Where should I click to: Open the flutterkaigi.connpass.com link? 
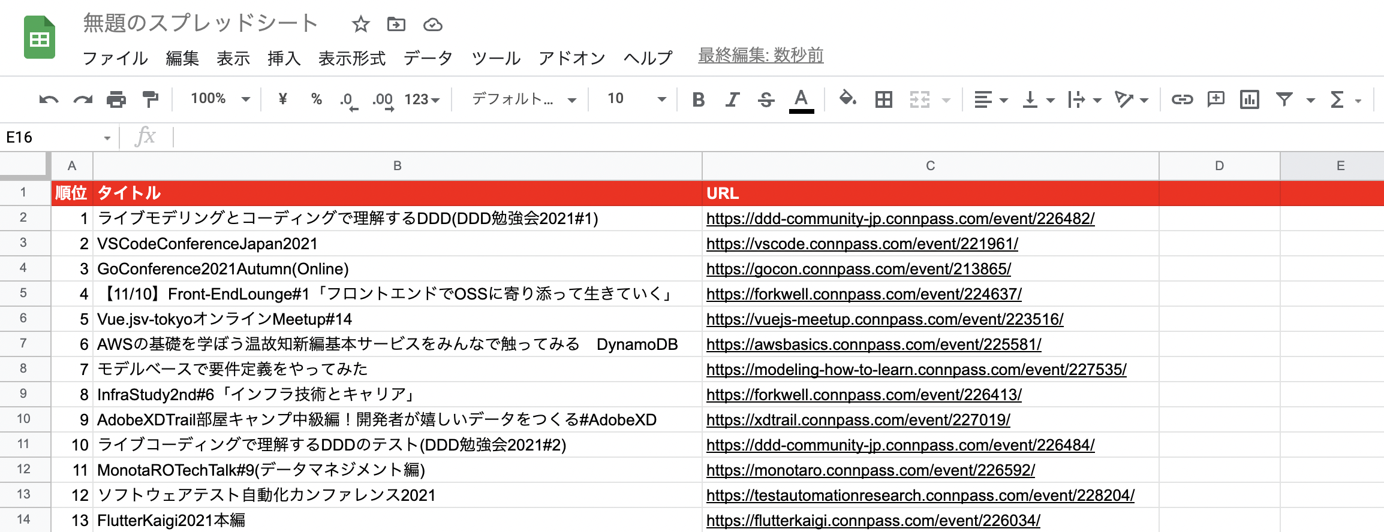click(873, 521)
